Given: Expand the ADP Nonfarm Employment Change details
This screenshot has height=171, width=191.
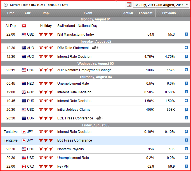Looking at the screenshot, I should [186, 70].
